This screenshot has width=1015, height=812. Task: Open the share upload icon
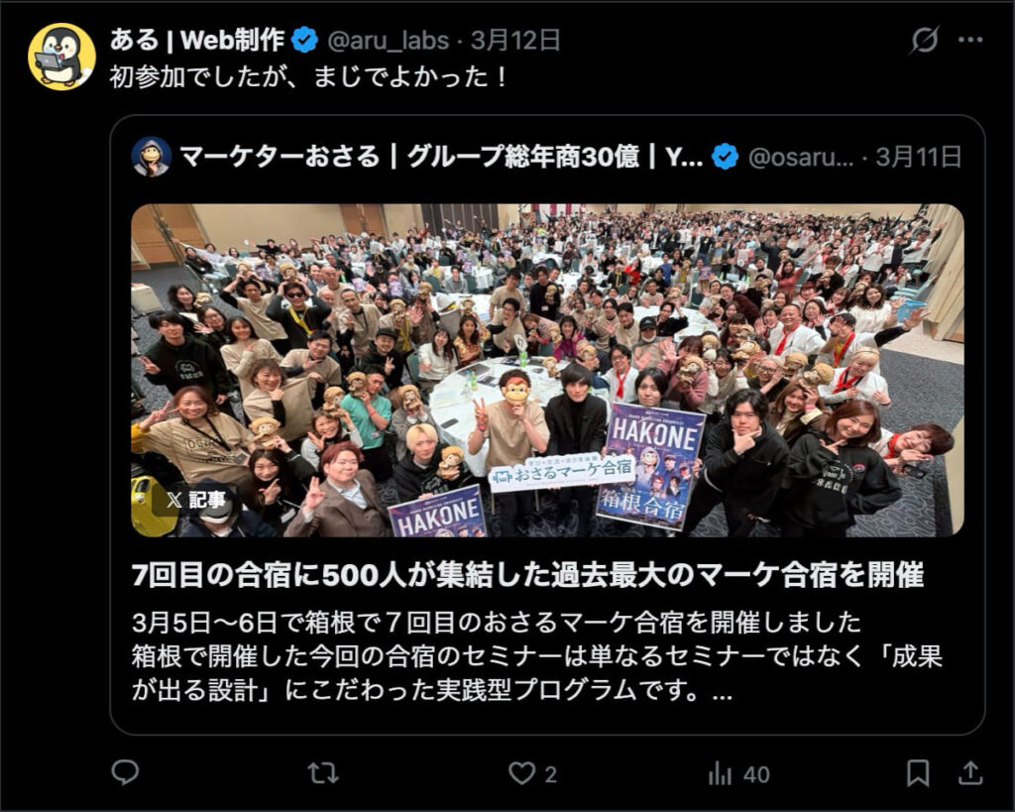(969, 772)
